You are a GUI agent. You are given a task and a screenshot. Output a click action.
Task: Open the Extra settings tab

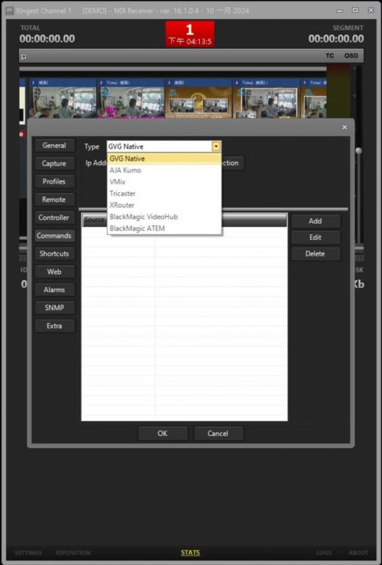pyautogui.click(x=55, y=325)
